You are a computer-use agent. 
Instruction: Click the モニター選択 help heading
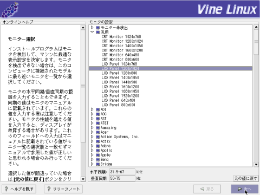tap(22, 39)
